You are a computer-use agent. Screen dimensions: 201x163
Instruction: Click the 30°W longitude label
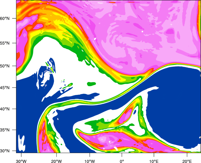(x=21, y=161)
